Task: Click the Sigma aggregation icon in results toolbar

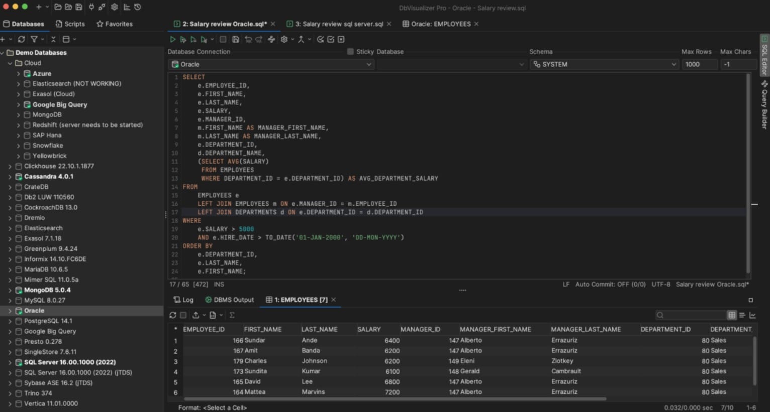Action: [232, 315]
